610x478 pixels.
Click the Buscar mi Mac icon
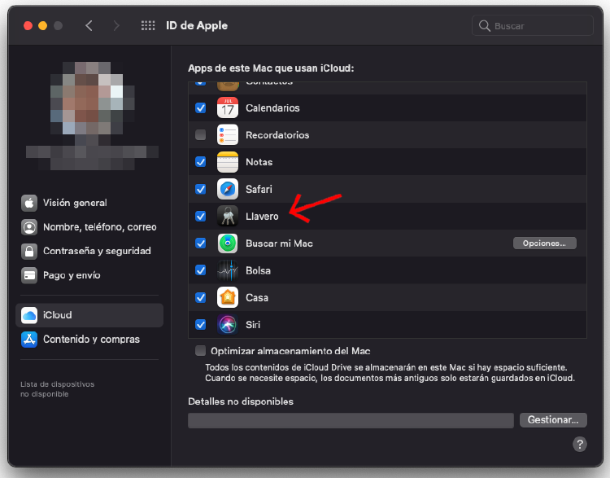[228, 243]
